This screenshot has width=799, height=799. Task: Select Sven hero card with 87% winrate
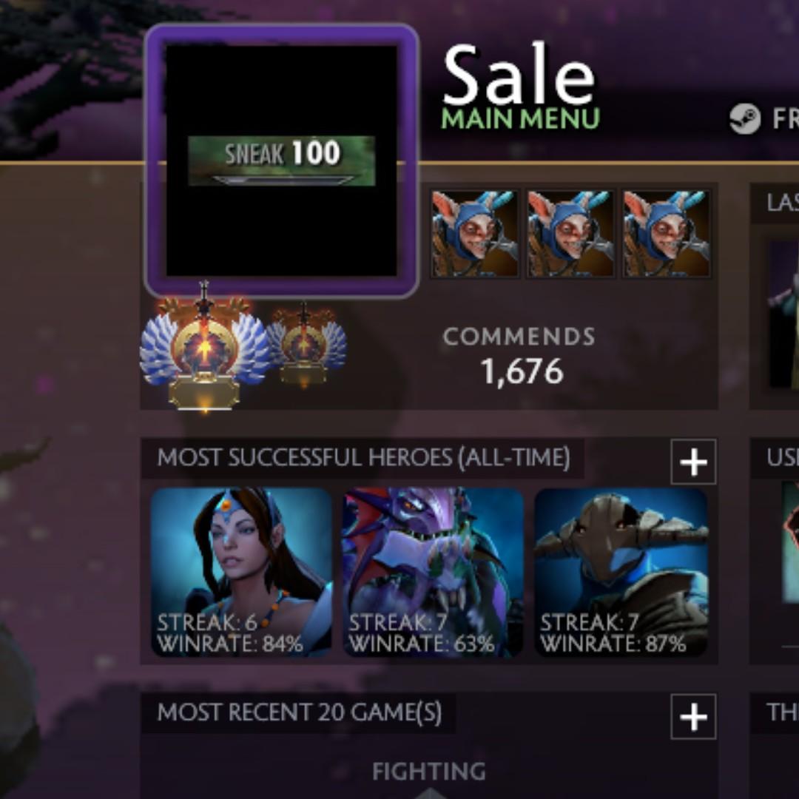coord(621,572)
